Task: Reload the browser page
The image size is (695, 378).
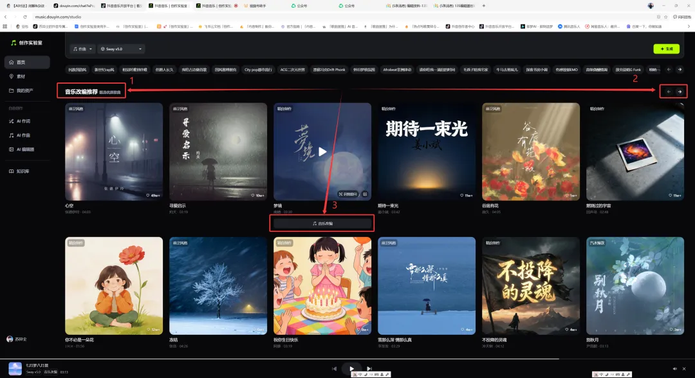Action: (25, 17)
